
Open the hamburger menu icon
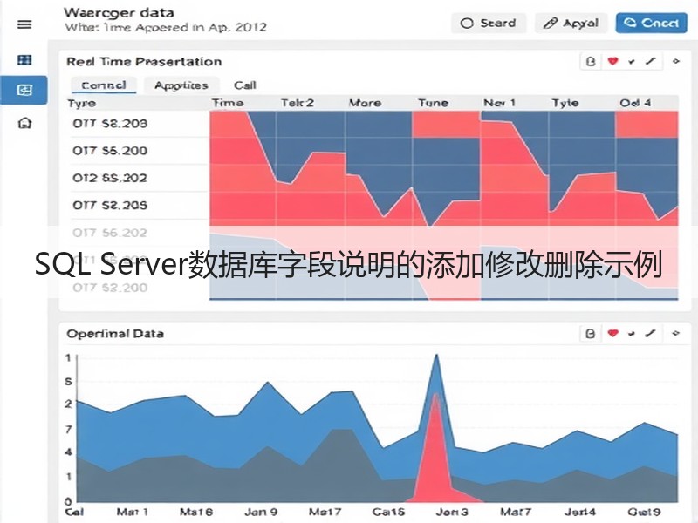point(24,24)
